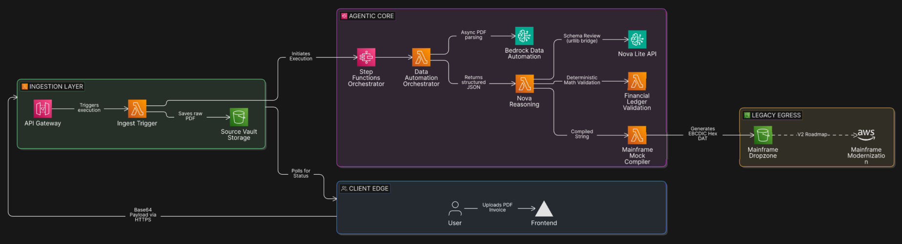Click the 'V2 Roadmap' dashed edge label
Image resolution: width=902 pixels, height=244 pixels.
(x=813, y=134)
